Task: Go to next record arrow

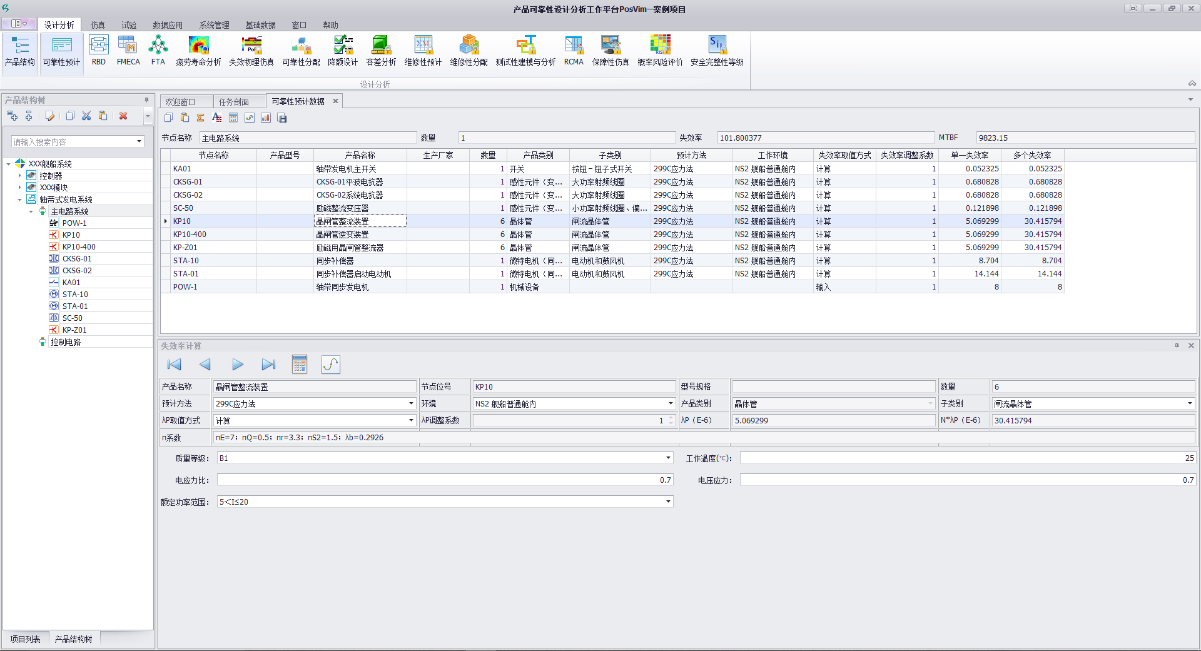Action: click(237, 365)
